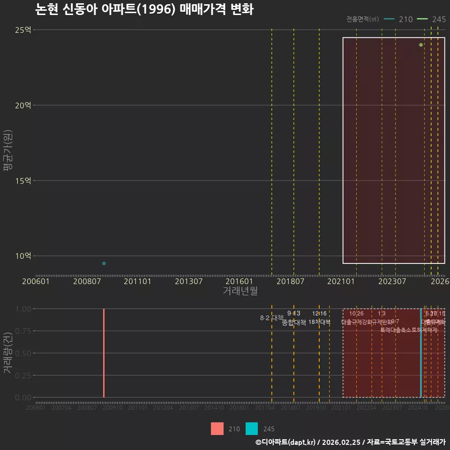Click the teal 210 data point near 10억

[104, 263]
